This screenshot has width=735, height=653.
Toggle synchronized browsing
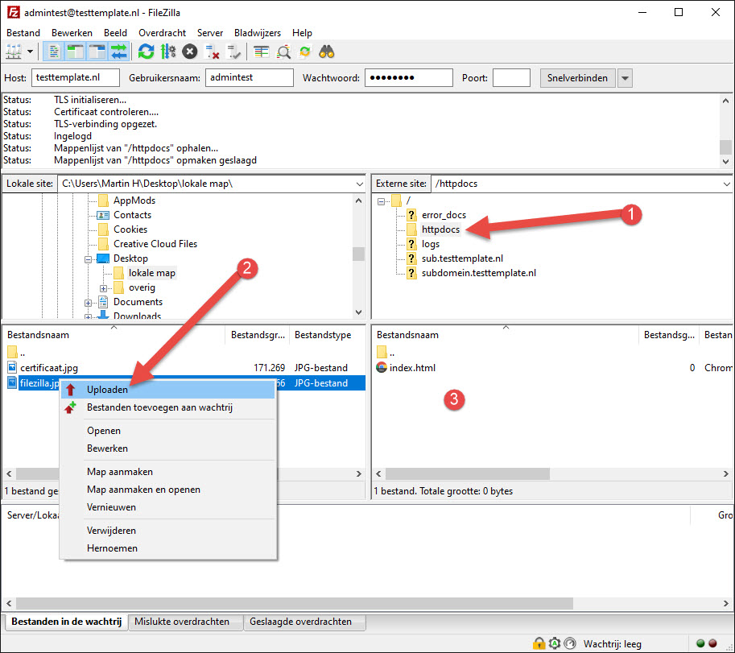(x=305, y=52)
